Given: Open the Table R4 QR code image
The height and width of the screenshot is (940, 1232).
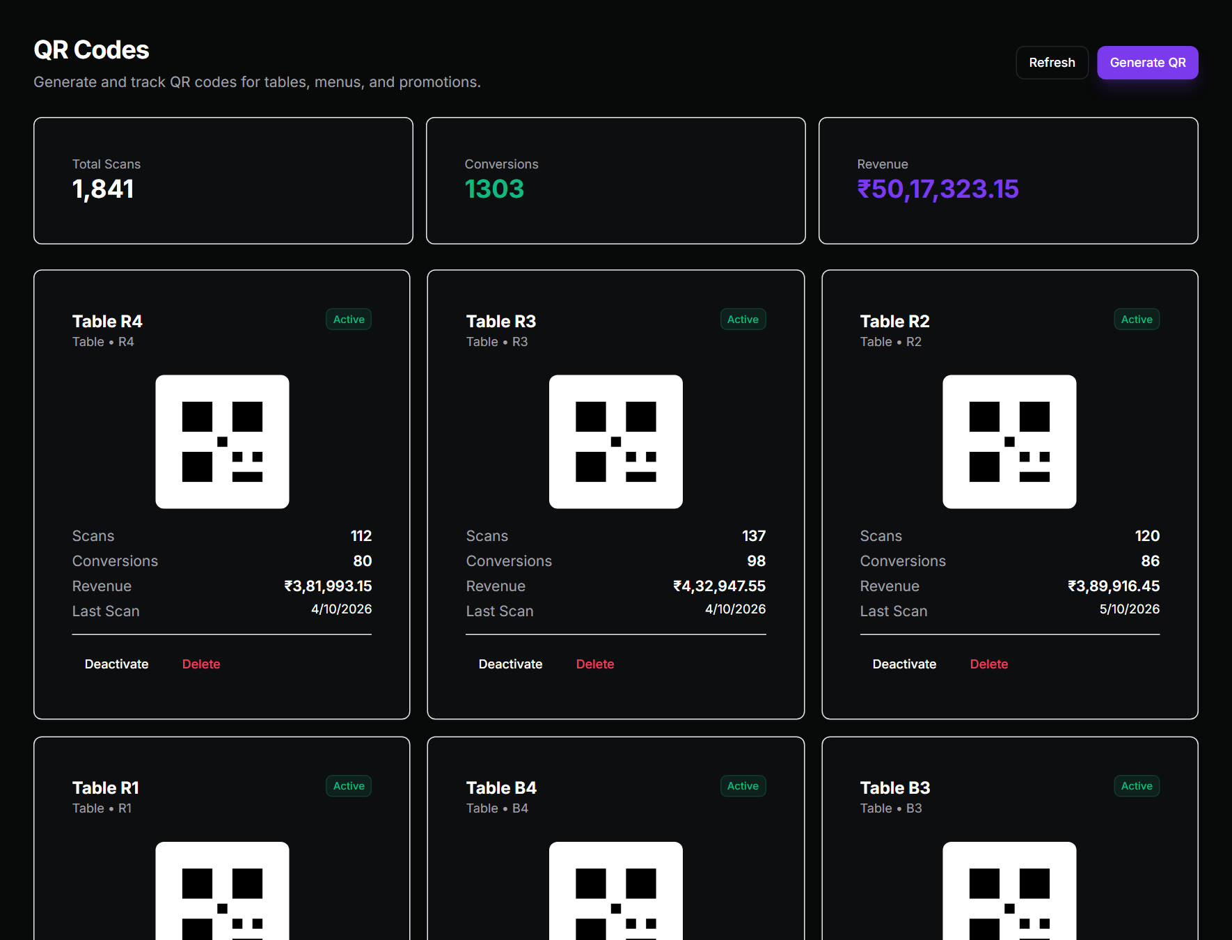Looking at the screenshot, I should click(x=222, y=441).
